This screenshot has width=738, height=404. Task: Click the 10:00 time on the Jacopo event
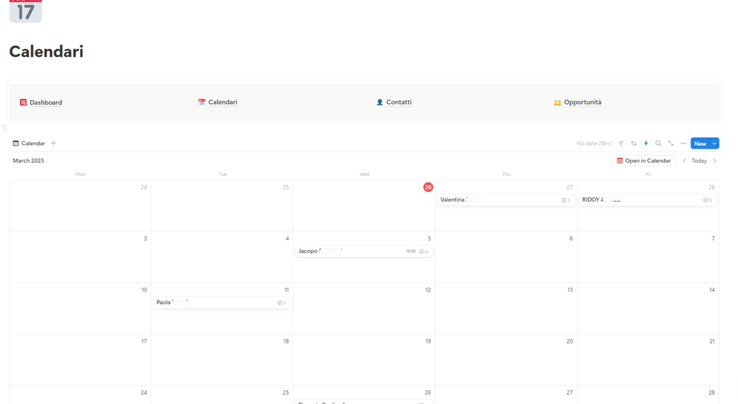pyautogui.click(x=410, y=251)
